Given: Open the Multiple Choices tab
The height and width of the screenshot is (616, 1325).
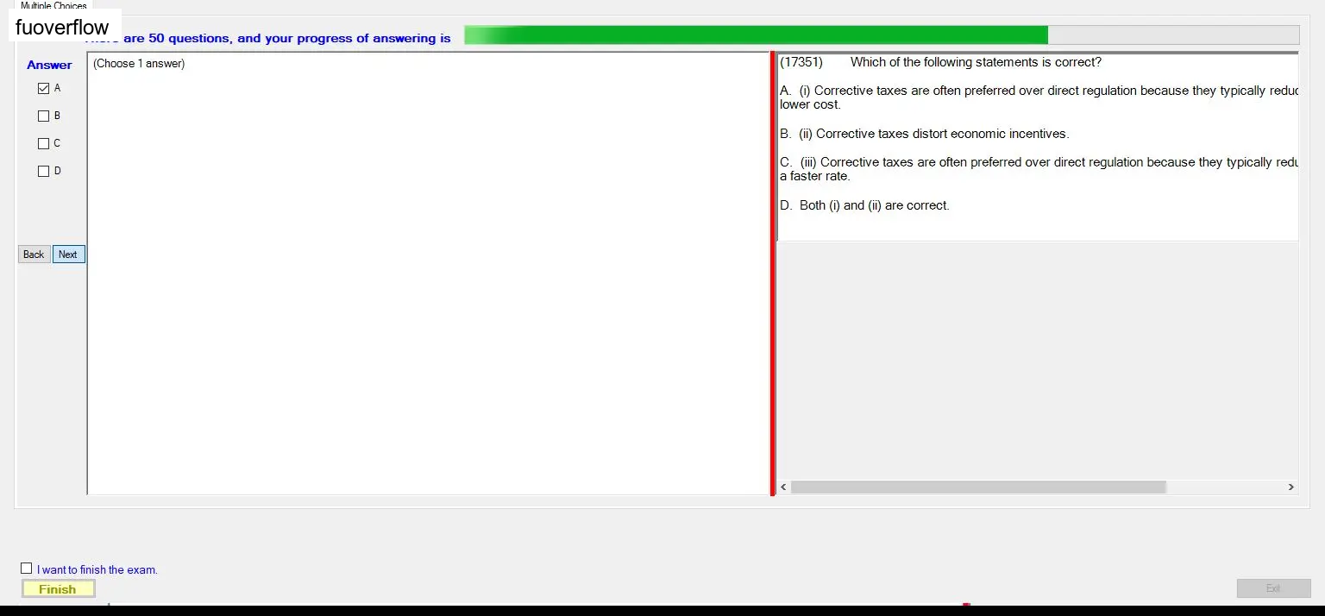Looking at the screenshot, I should pyautogui.click(x=53, y=5).
